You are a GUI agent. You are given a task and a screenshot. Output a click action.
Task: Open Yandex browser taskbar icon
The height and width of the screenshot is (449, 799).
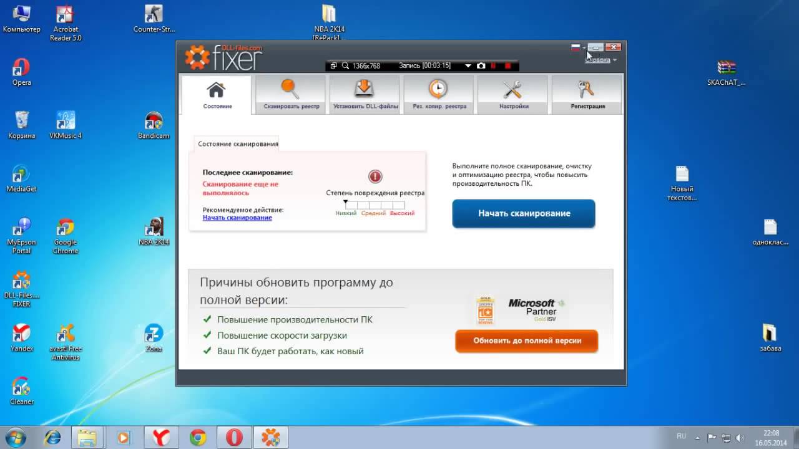161,437
